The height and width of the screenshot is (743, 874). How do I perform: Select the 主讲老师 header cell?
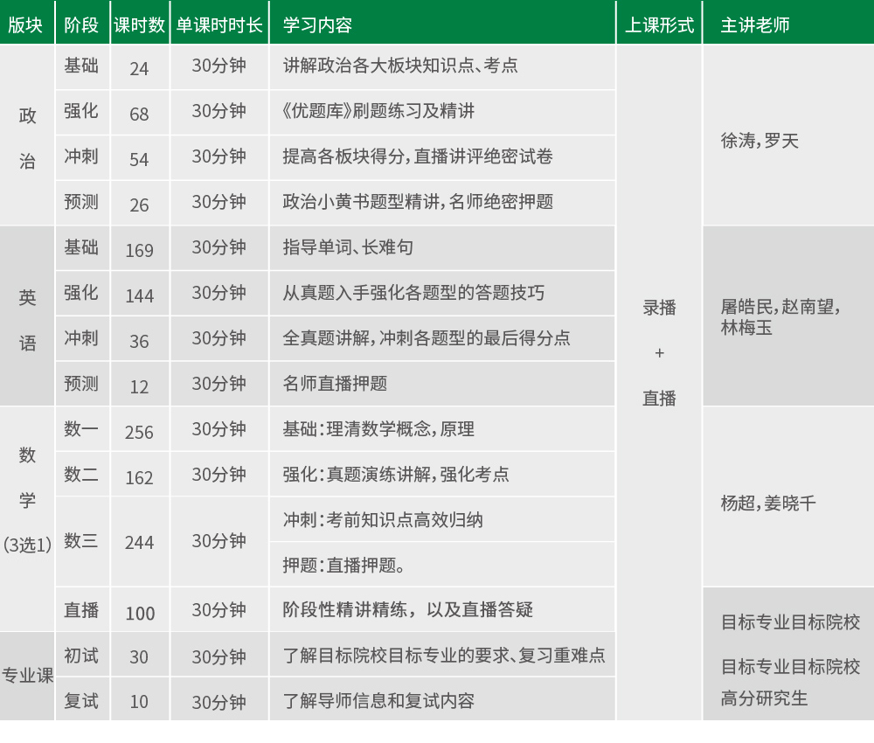pyautogui.click(x=754, y=24)
